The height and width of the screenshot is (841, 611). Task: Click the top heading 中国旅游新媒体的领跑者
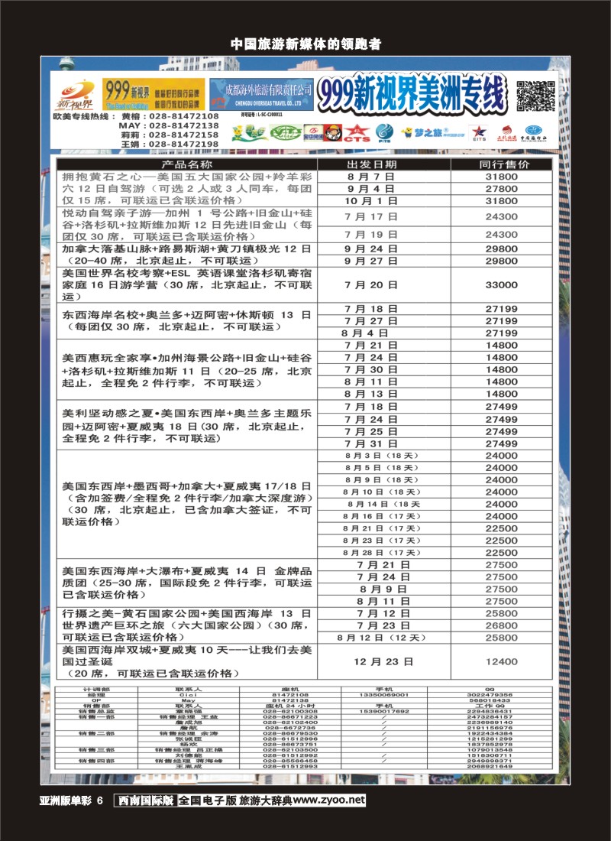pos(305,44)
